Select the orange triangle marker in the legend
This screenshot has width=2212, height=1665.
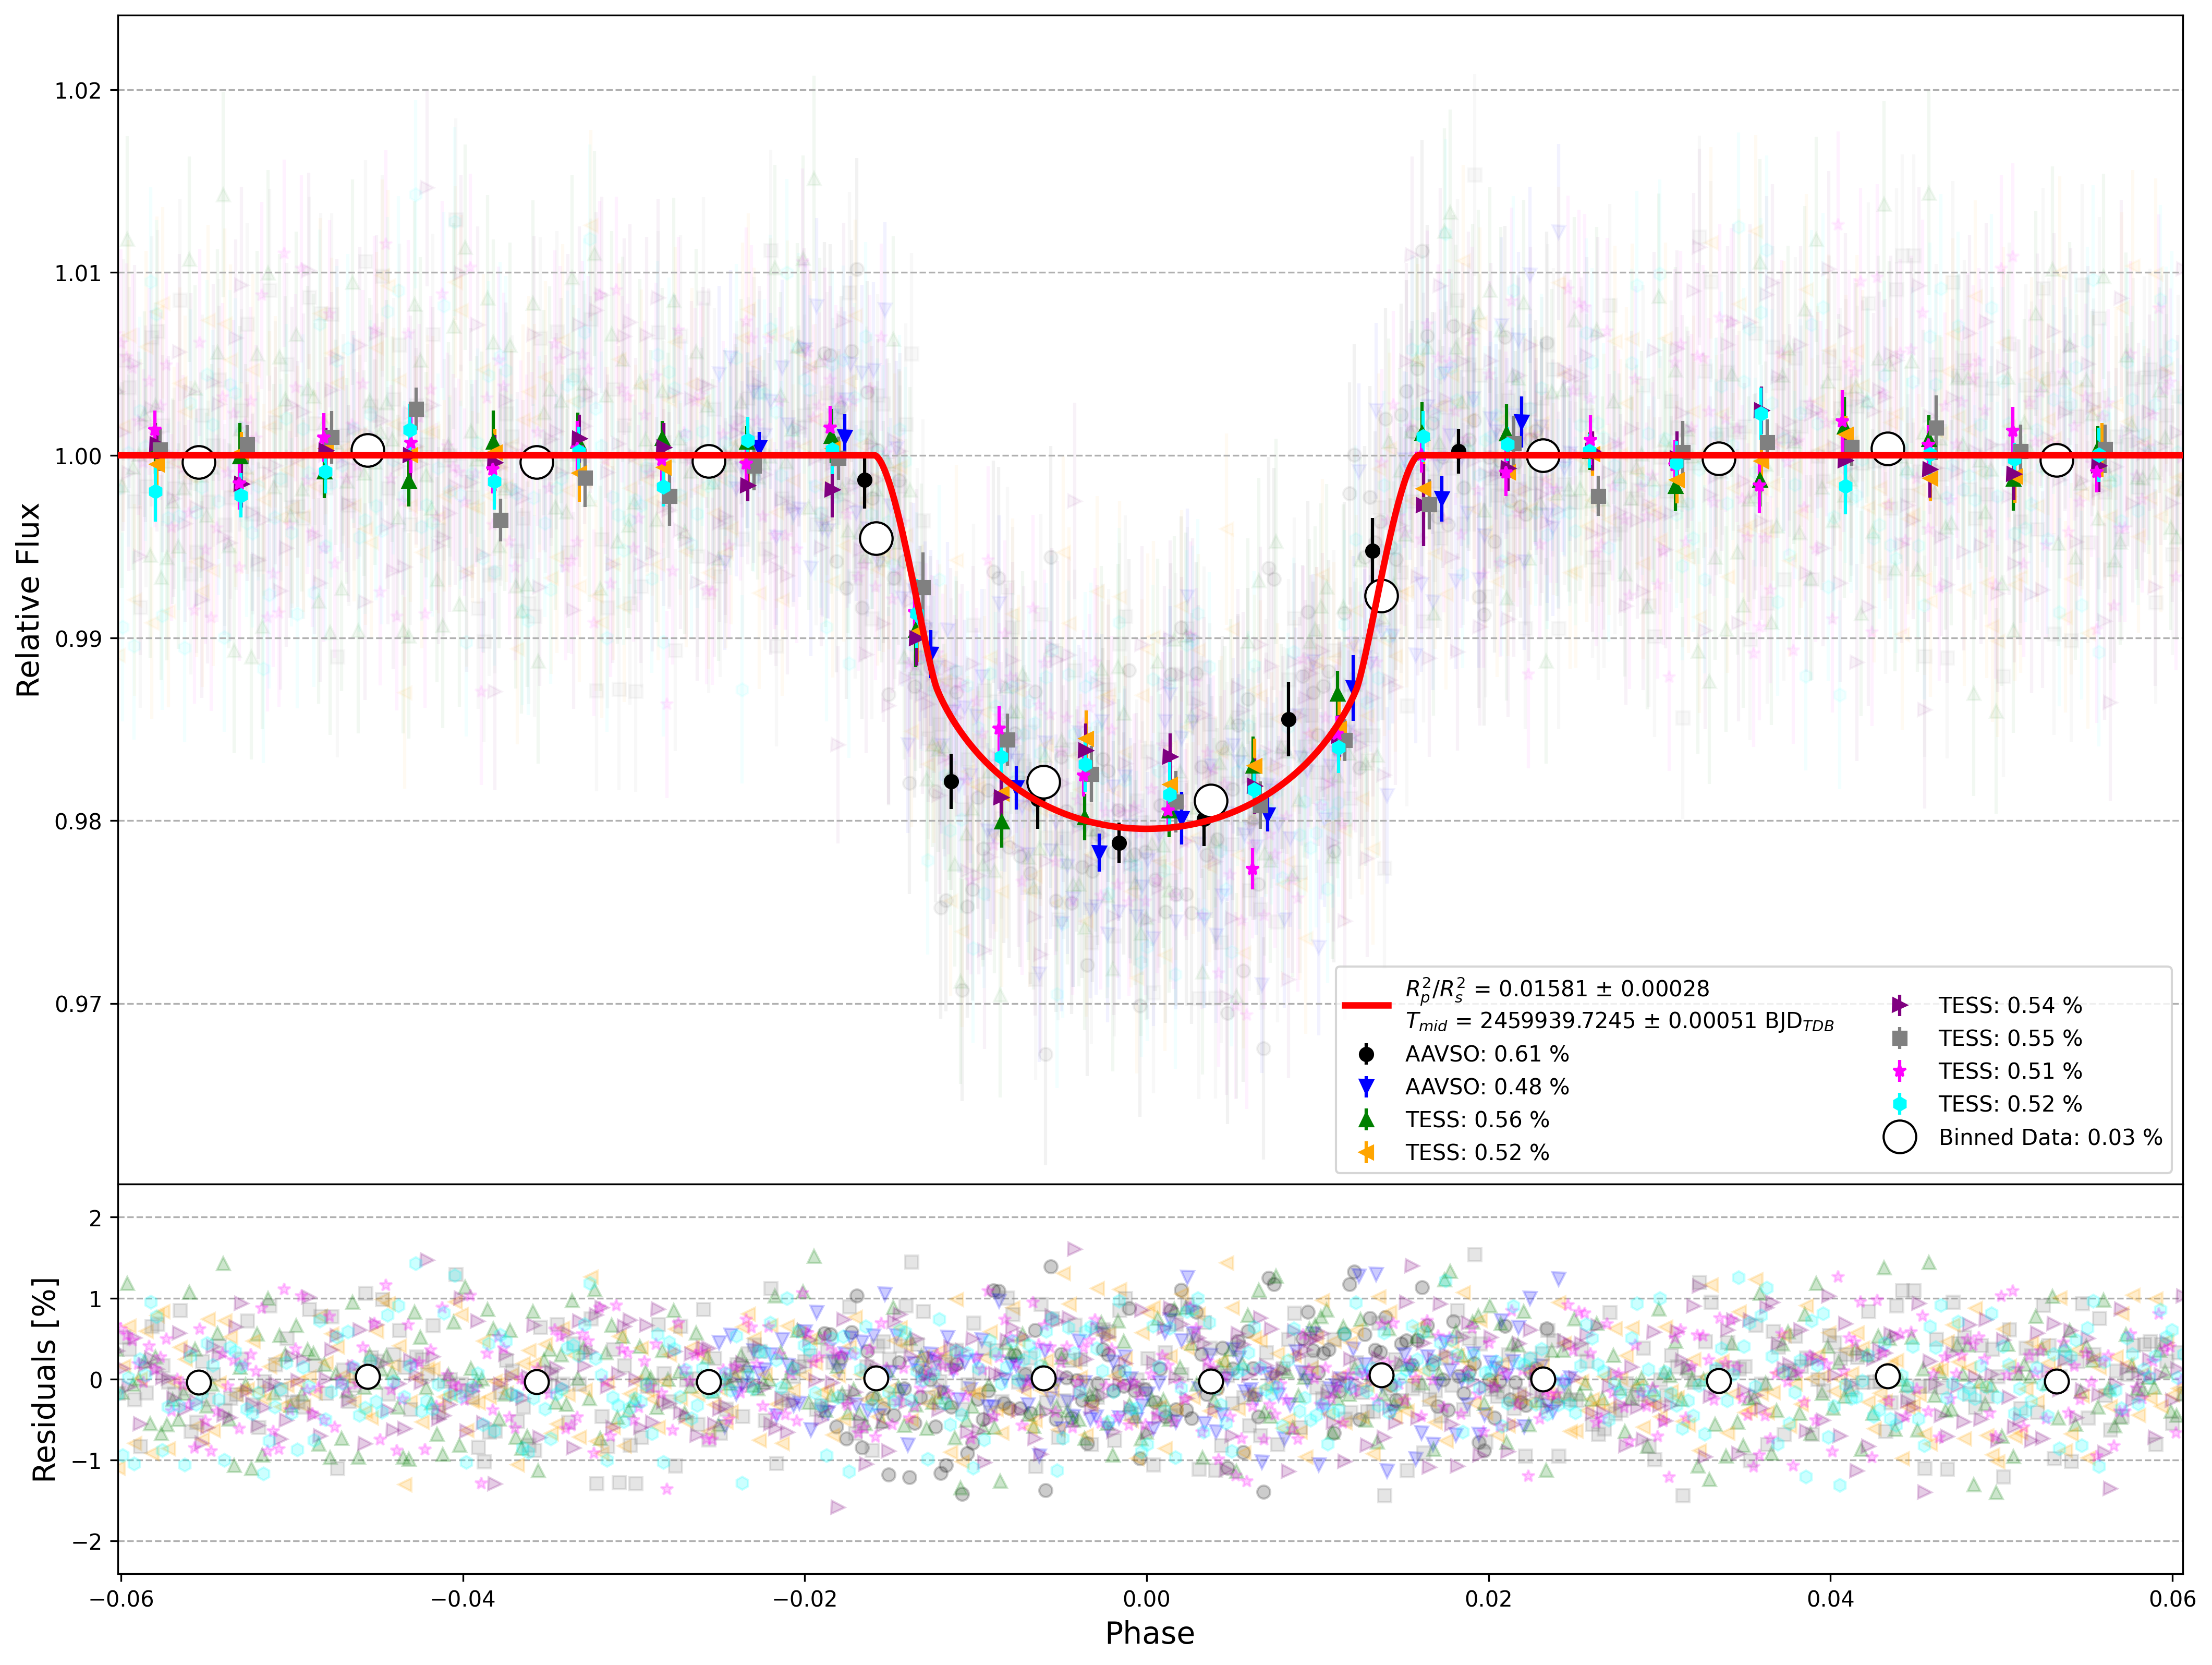[x=1366, y=1153]
